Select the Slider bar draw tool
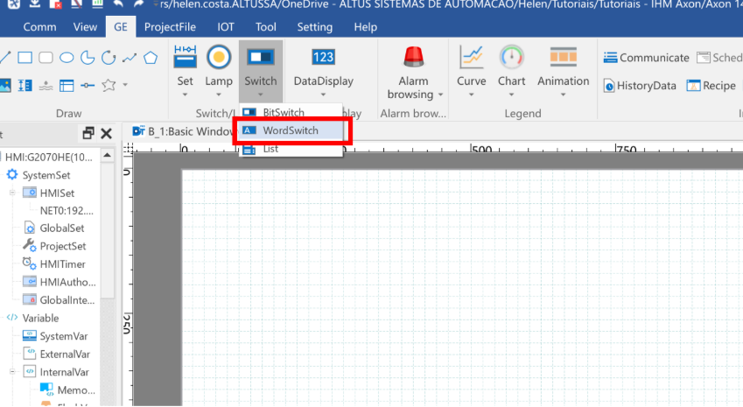 pyautogui.click(x=88, y=85)
